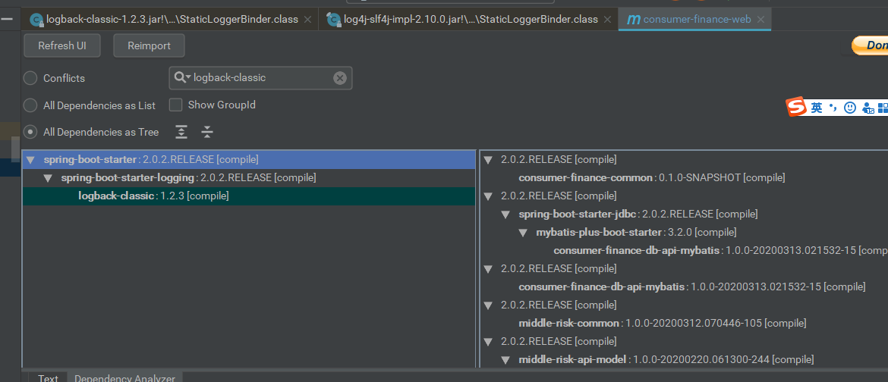The width and height of the screenshot is (888, 382).
Task: Focus the dependency search input field
Action: pyautogui.click(x=260, y=78)
